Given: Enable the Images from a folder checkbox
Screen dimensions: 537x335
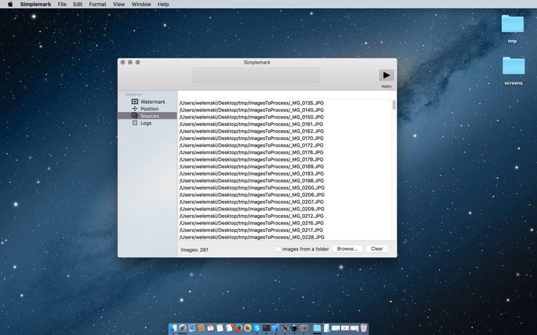Looking at the screenshot, I should pyautogui.click(x=278, y=249).
